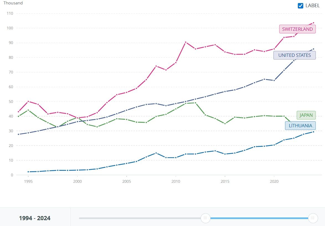The height and width of the screenshot is (226, 325).
Task: Click Japan's 2012 peak data point
Action: tap(195, 103)
